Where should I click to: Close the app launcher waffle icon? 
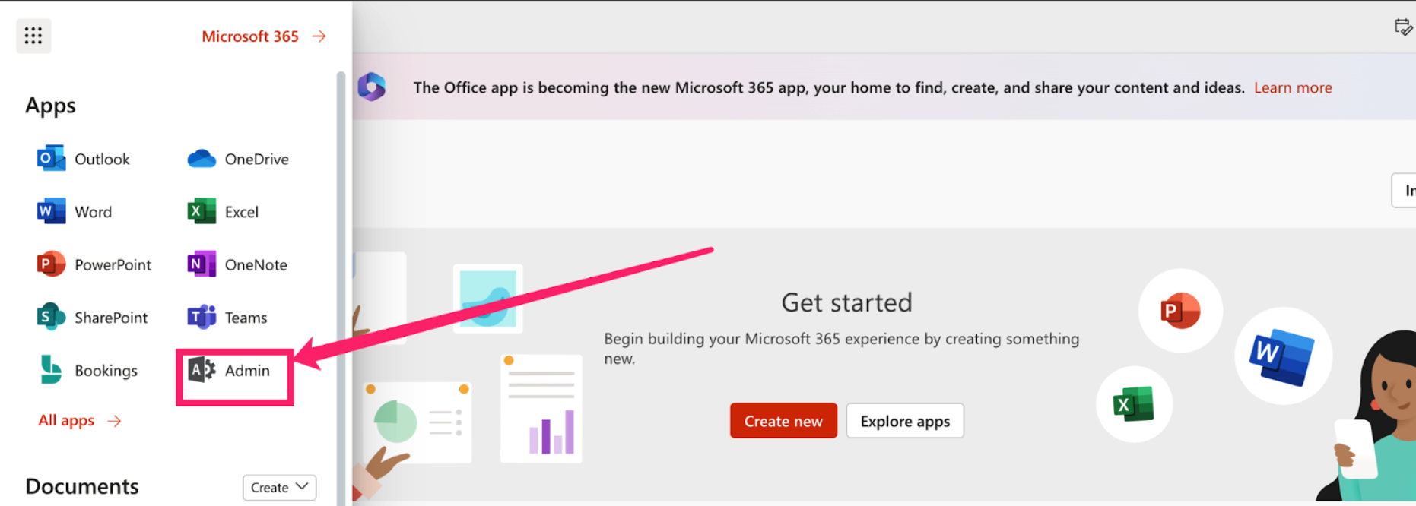33,36
